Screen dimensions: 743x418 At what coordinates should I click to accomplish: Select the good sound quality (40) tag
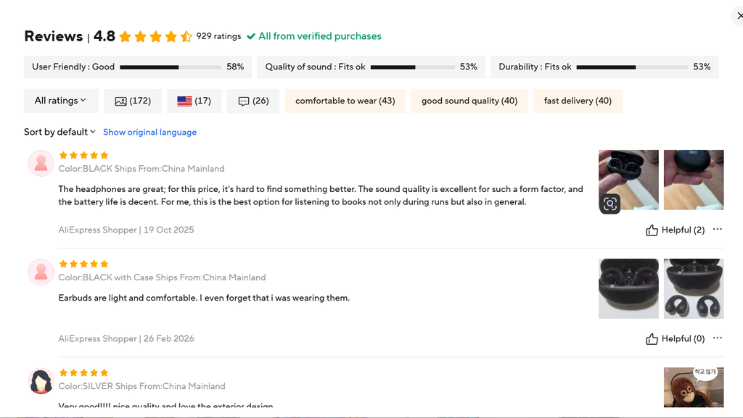pos(469,101)
